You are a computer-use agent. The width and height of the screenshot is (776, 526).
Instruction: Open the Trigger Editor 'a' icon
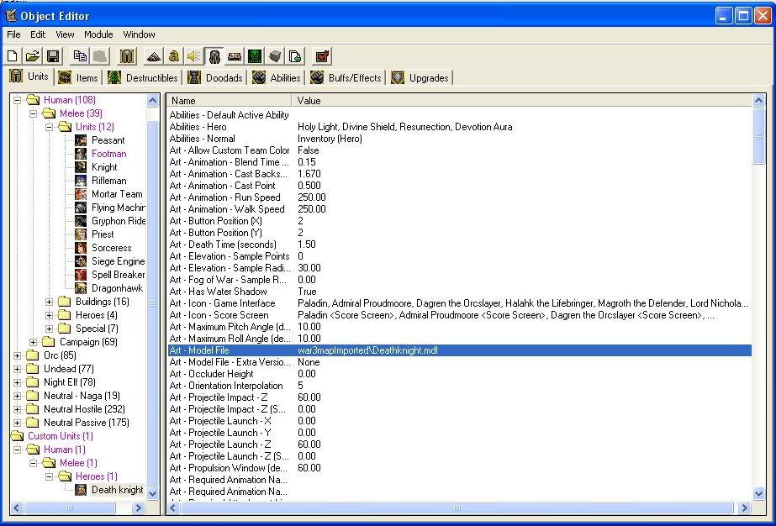coord(174,56)
